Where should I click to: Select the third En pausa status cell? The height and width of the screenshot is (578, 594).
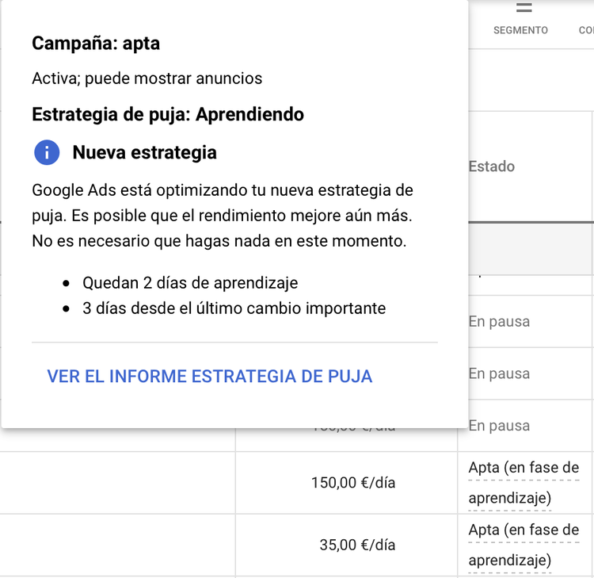tap(499, 426)
